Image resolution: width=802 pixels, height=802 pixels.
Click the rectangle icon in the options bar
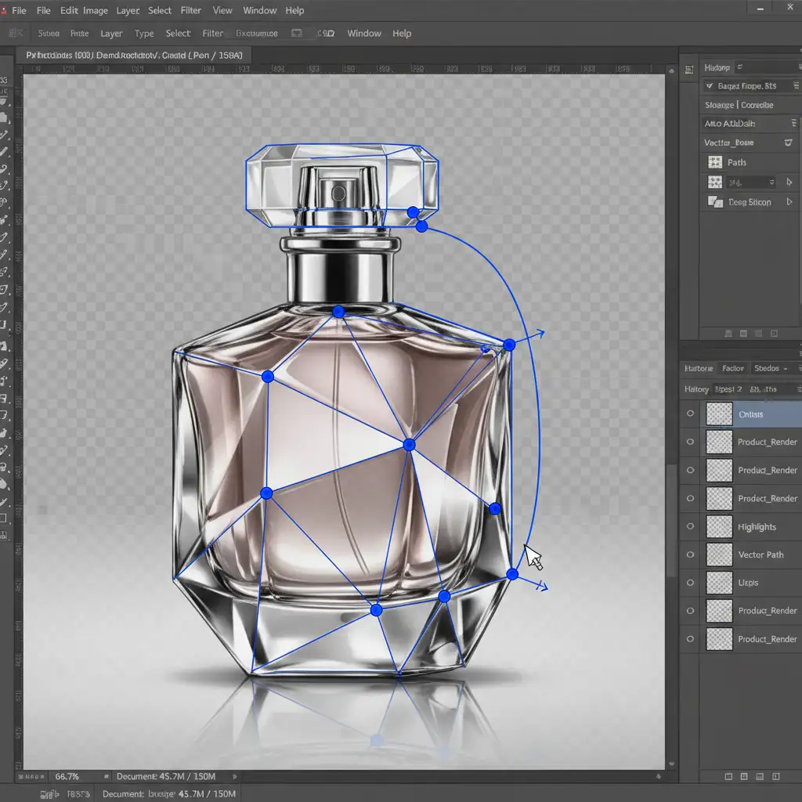point(297,34)
